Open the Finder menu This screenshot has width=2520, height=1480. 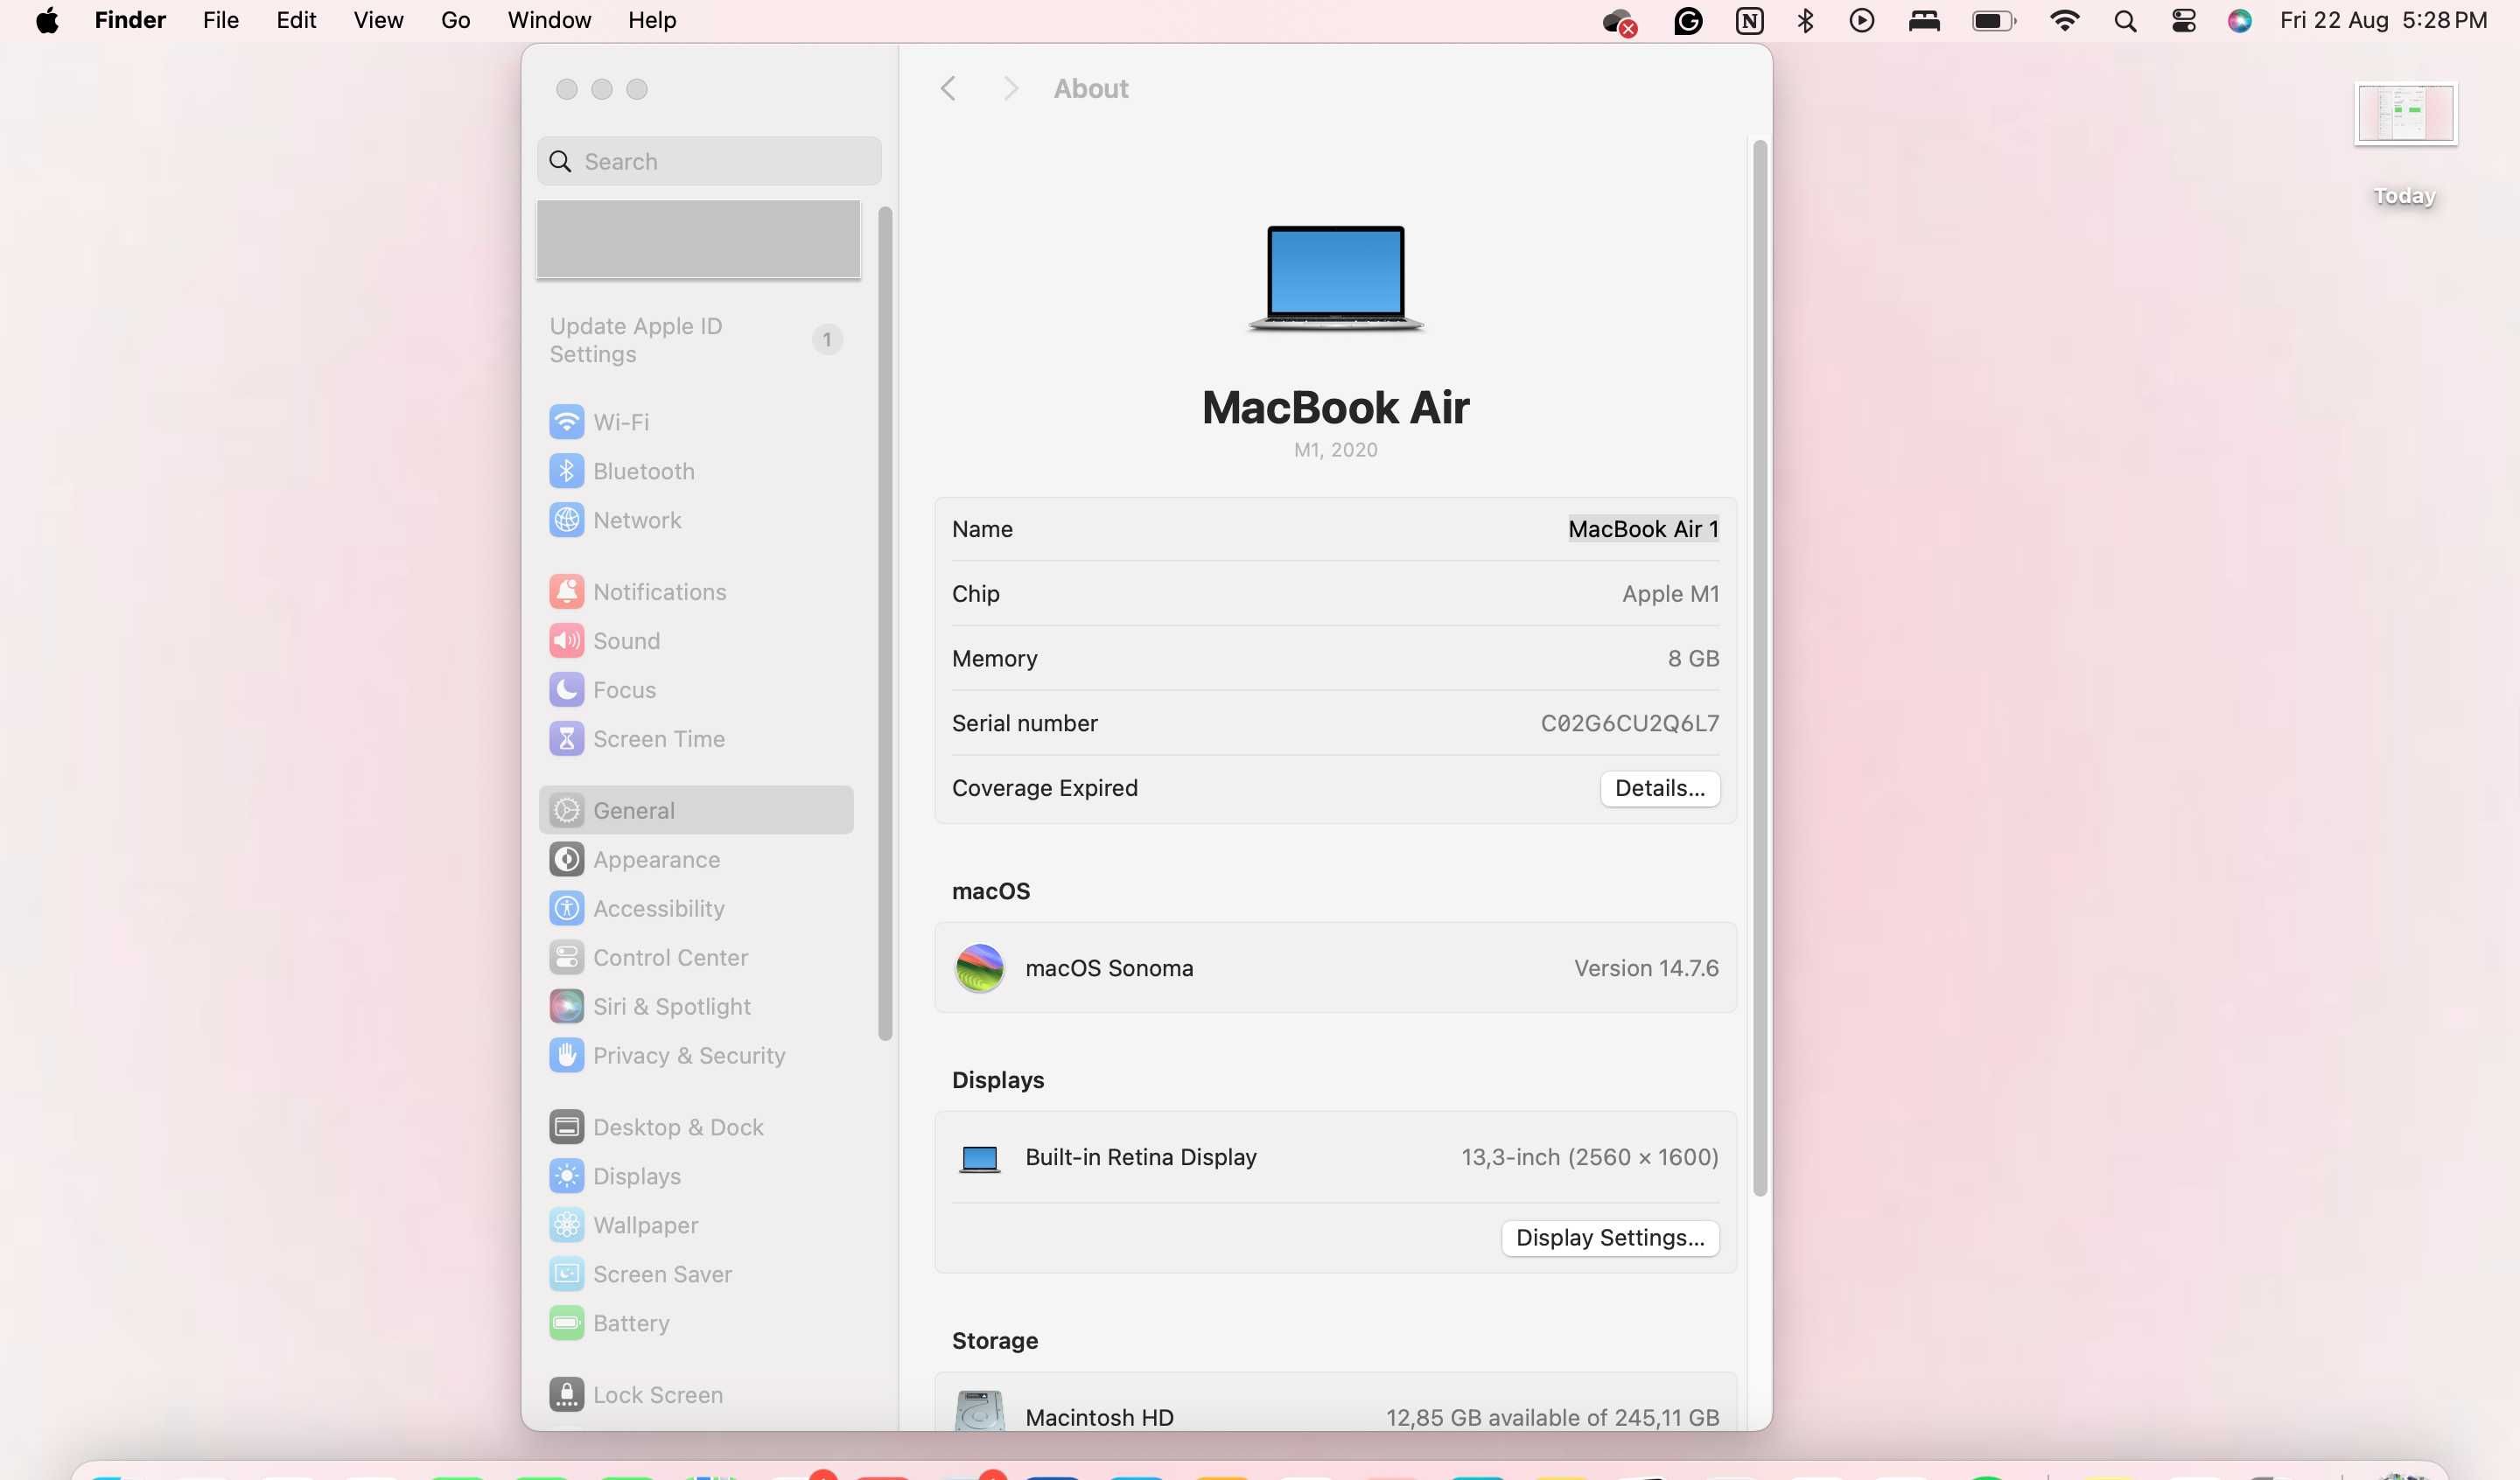(130, 20)
